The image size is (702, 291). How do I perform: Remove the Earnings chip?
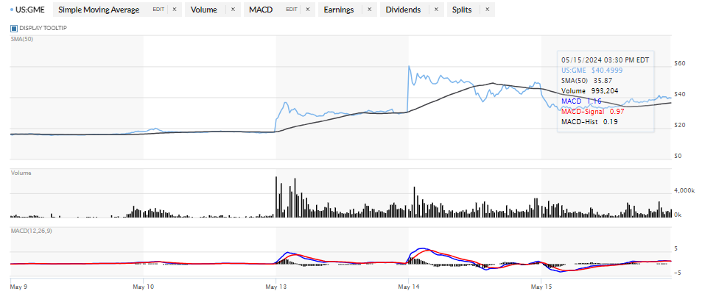coord(369,10)
